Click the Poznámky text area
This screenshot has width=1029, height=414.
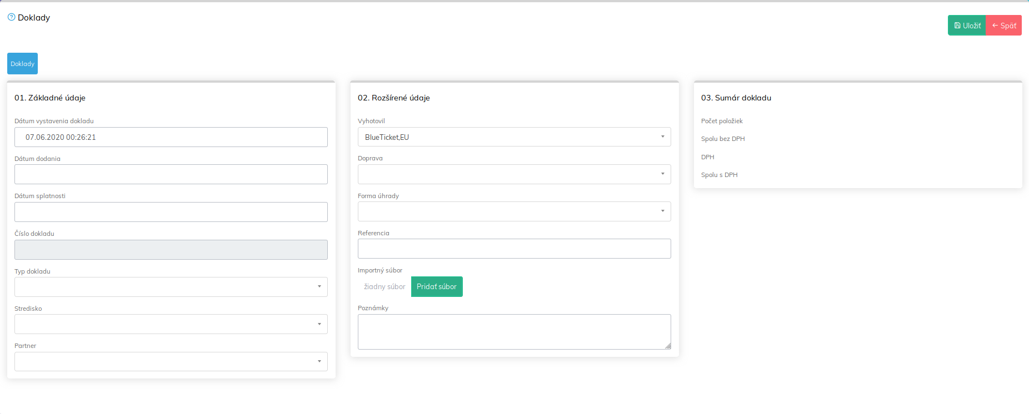click(514, 331)
